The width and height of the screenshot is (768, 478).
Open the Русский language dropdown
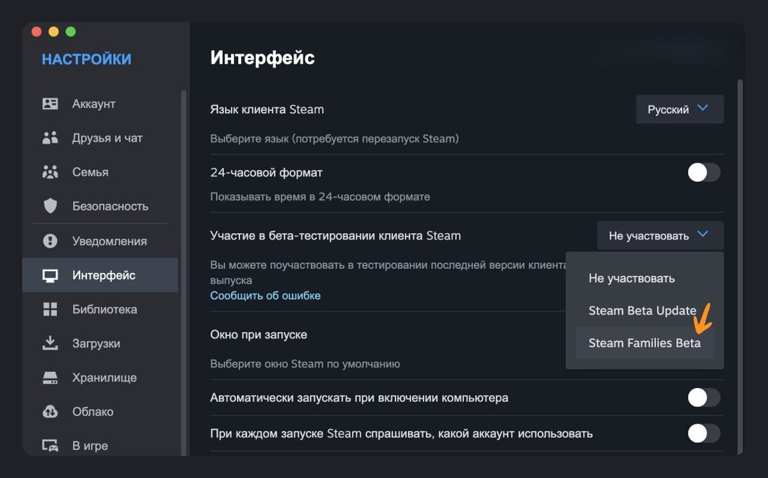pos(679,109)
